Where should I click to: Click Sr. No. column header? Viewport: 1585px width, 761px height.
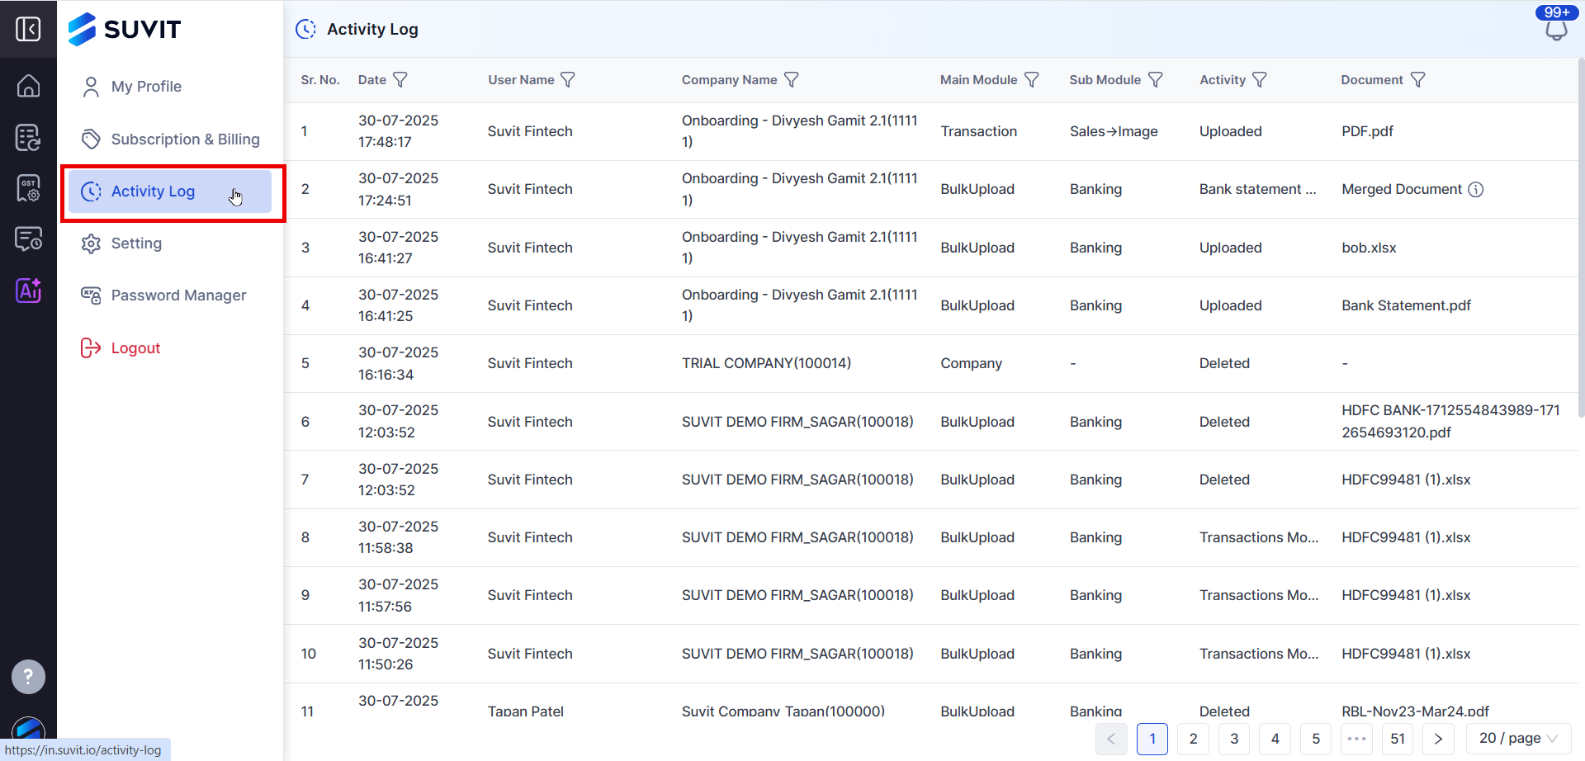(x=320, y=80)
